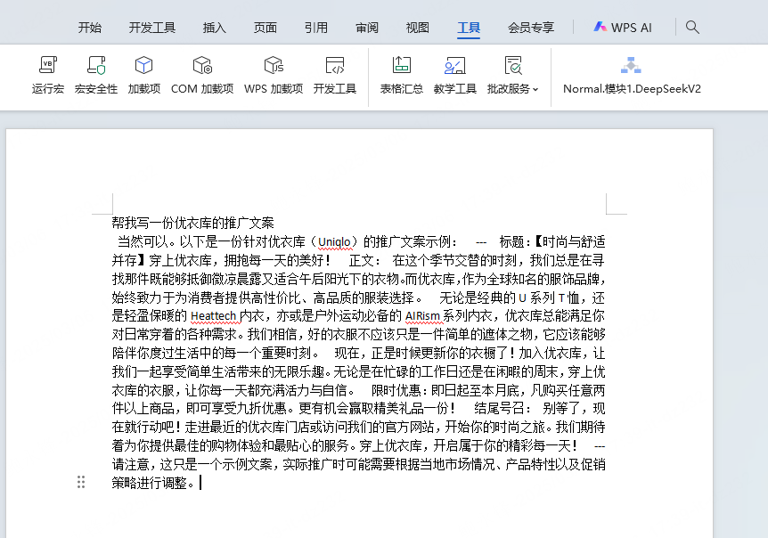Click the search magnifier icon
This screenshot has height=538, width=768.
[x=692, y=27]
